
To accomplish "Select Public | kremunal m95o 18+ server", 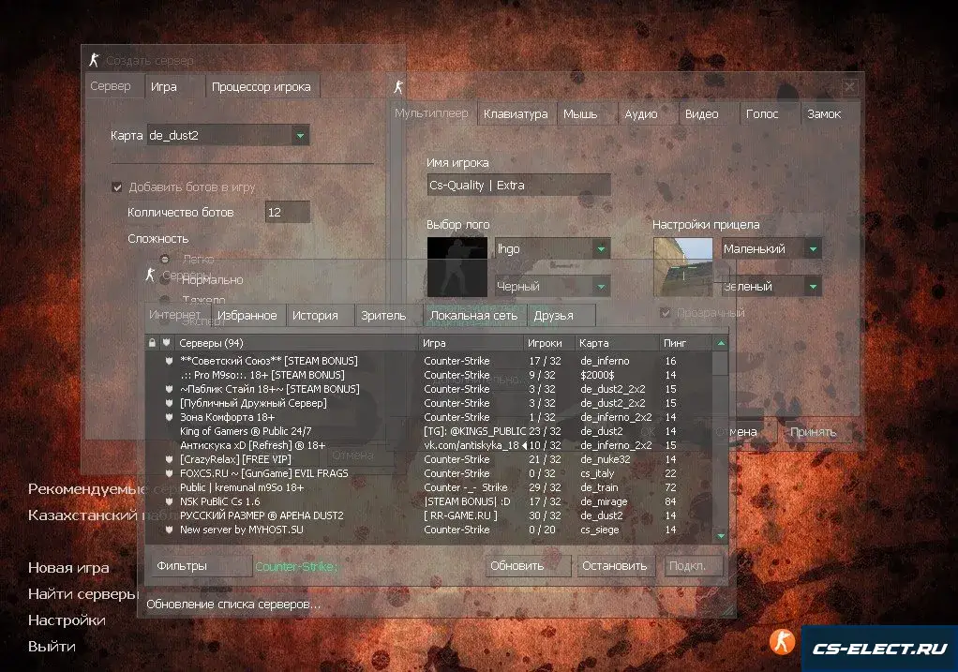I will click(x=429, y=486).
